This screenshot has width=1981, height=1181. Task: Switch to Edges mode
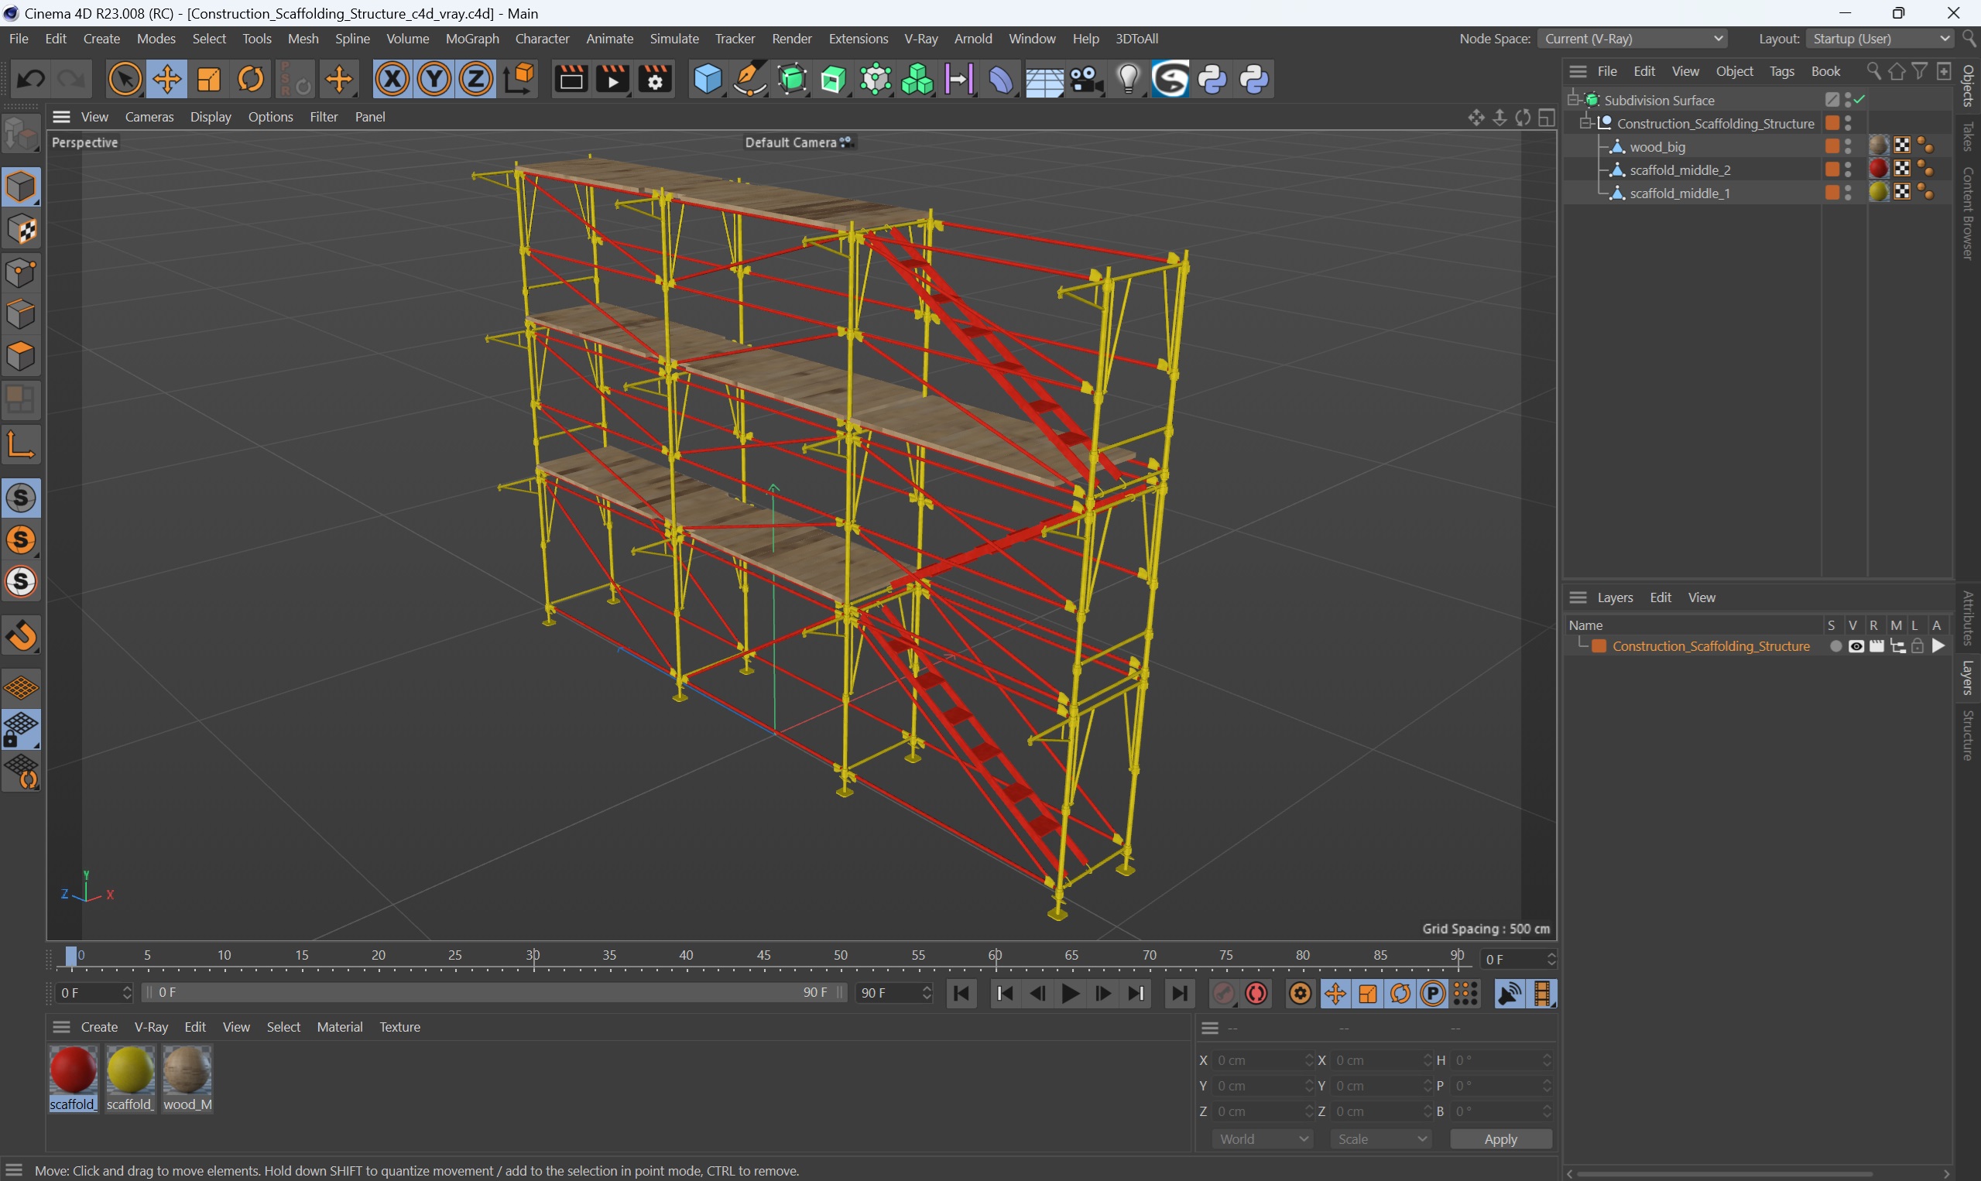[x=21, y=314]
